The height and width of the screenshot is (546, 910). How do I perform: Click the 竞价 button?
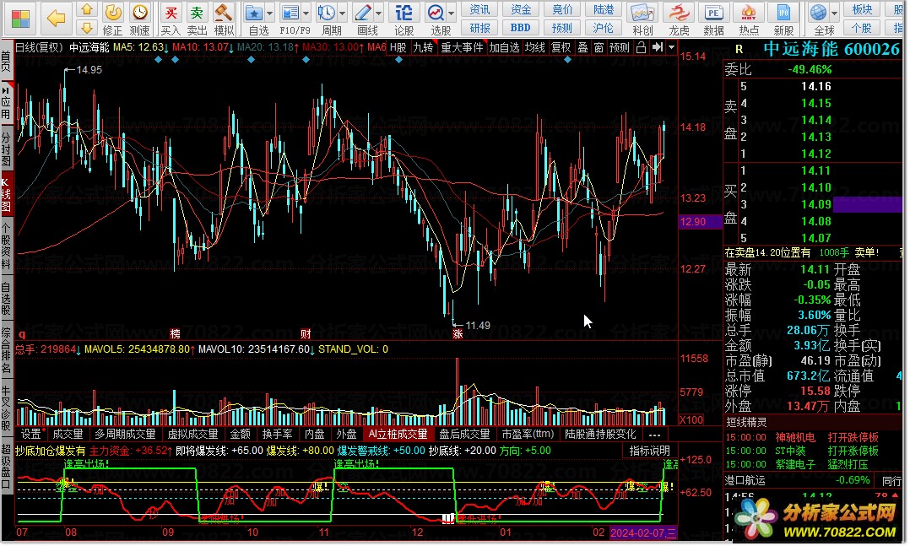coord(562,9)
